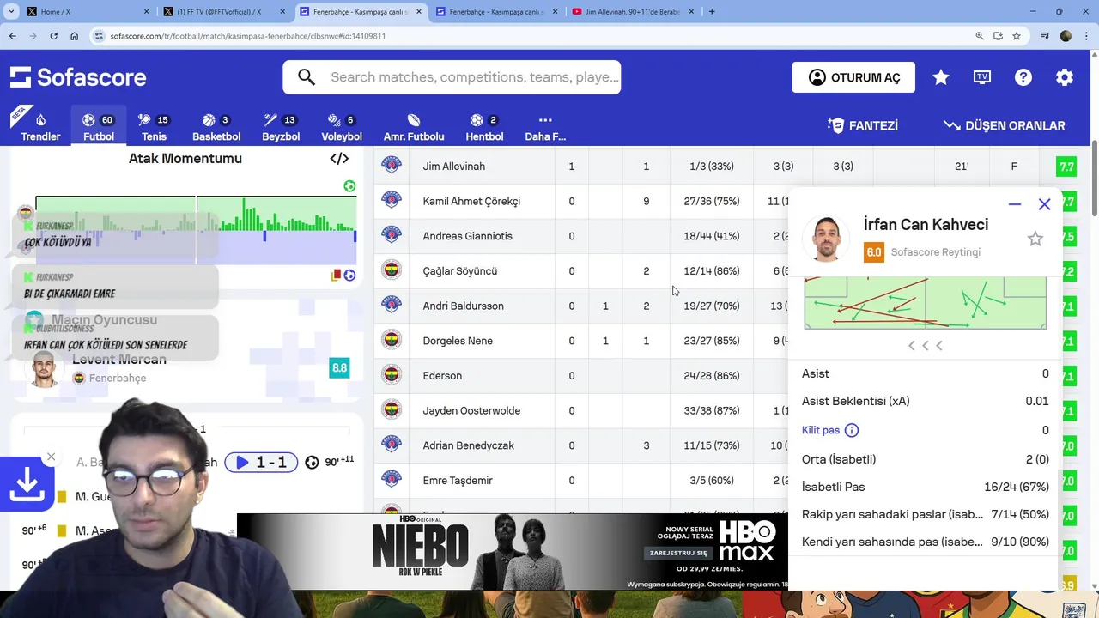Select the Tenis tab

[x=154, y=127]
